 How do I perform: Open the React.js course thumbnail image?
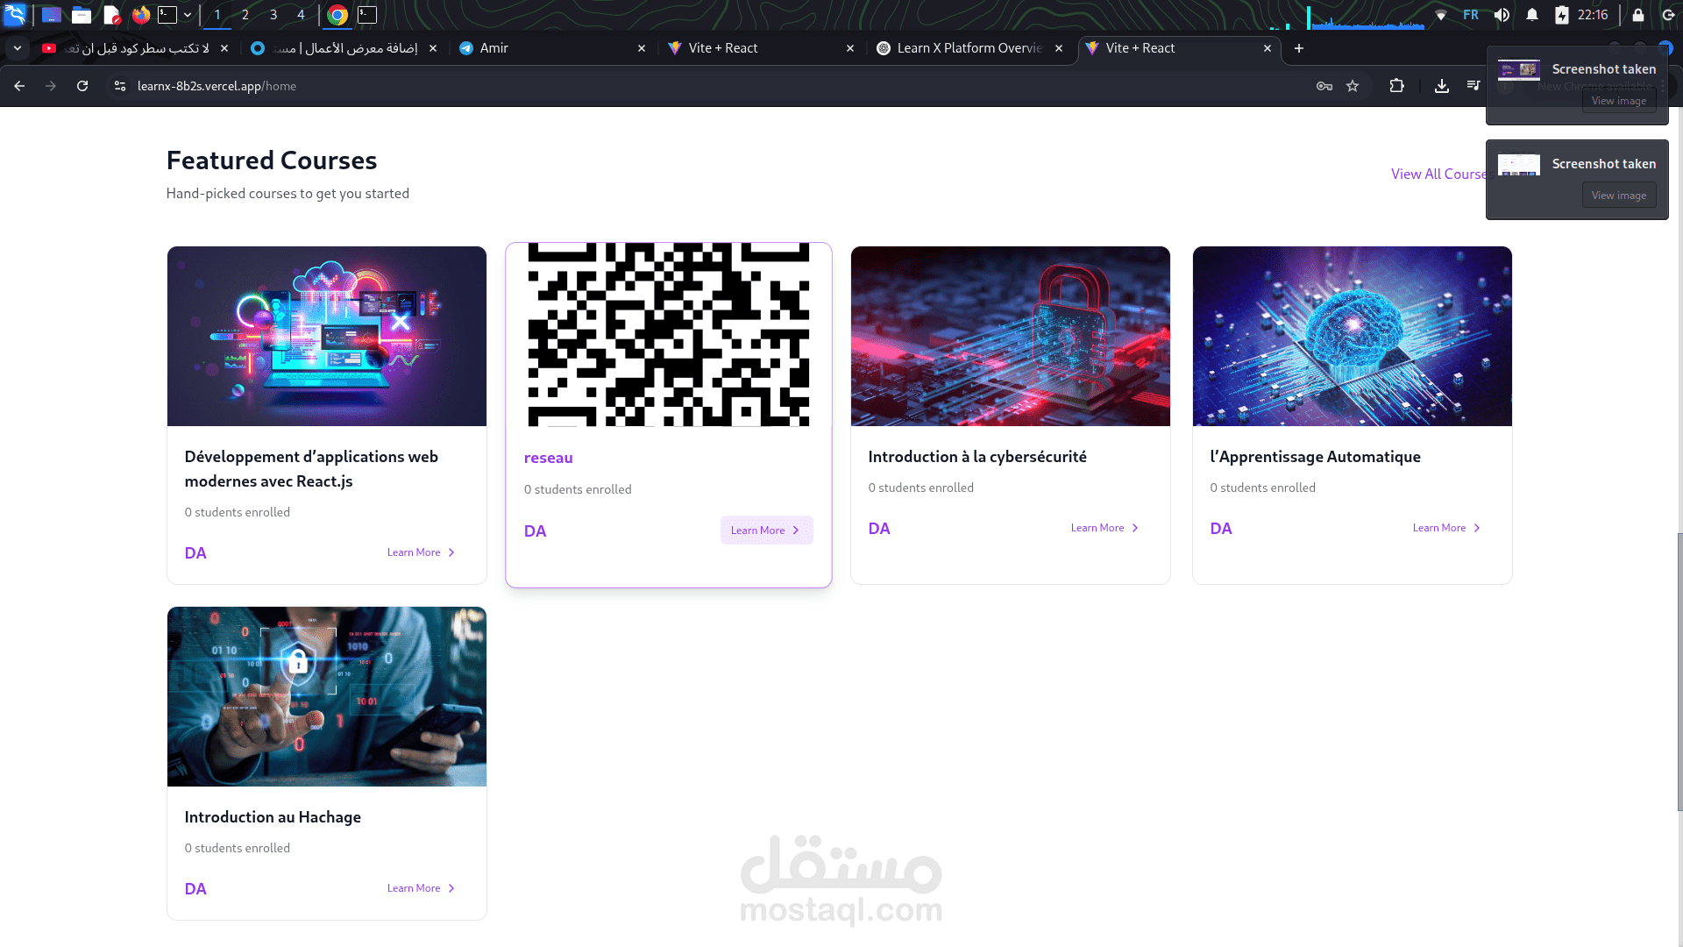point(327,336)
